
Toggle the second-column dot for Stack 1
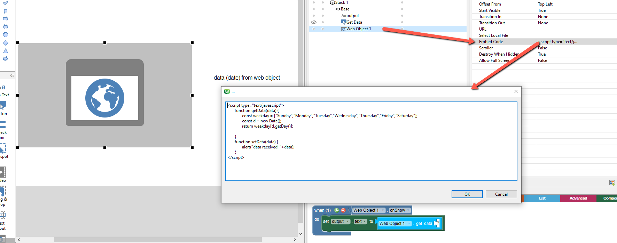[x=323, y=2]
